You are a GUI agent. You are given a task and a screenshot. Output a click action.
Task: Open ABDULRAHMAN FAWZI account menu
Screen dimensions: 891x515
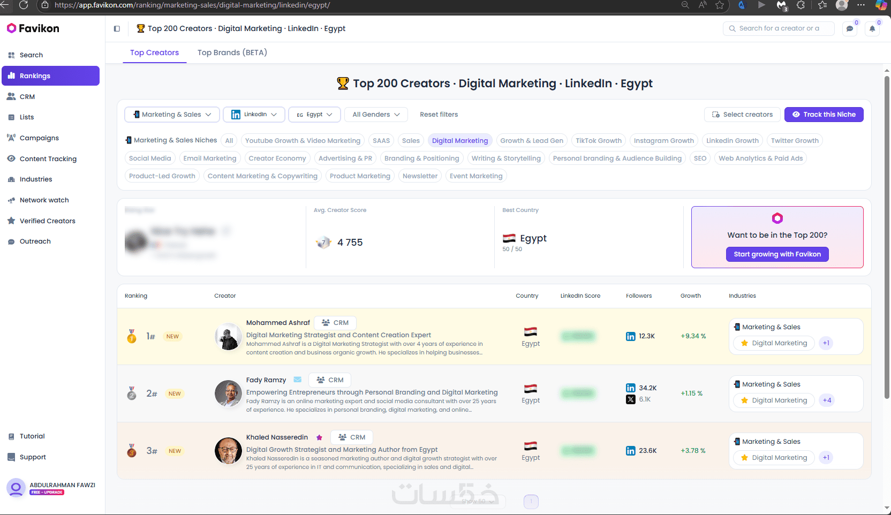pos(51,488)
